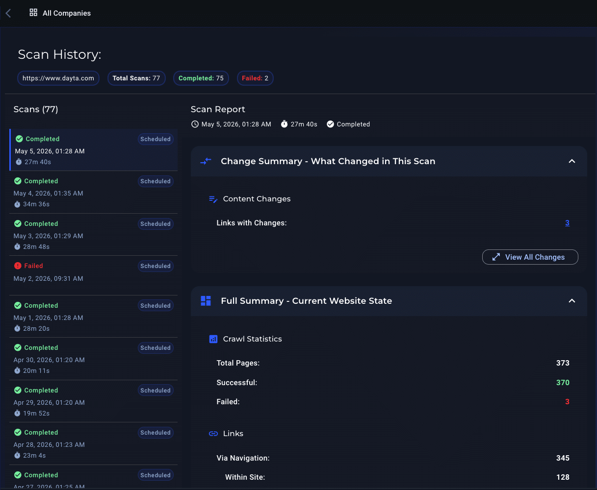Image resolution: width=597 pixels, height=490 pixels.
Task: Click clock icon in Scan Report header
Action: [195, 124]
